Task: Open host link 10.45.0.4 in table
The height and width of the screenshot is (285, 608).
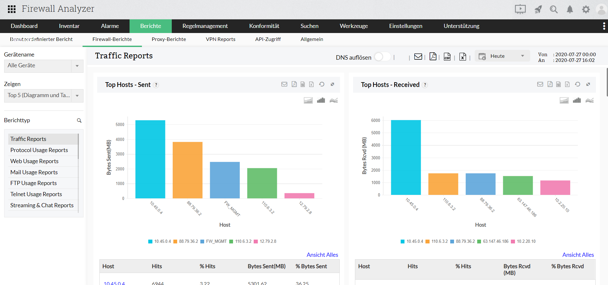Action: [114, 283]
